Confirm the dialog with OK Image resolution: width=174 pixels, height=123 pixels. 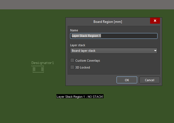point(127,80)
